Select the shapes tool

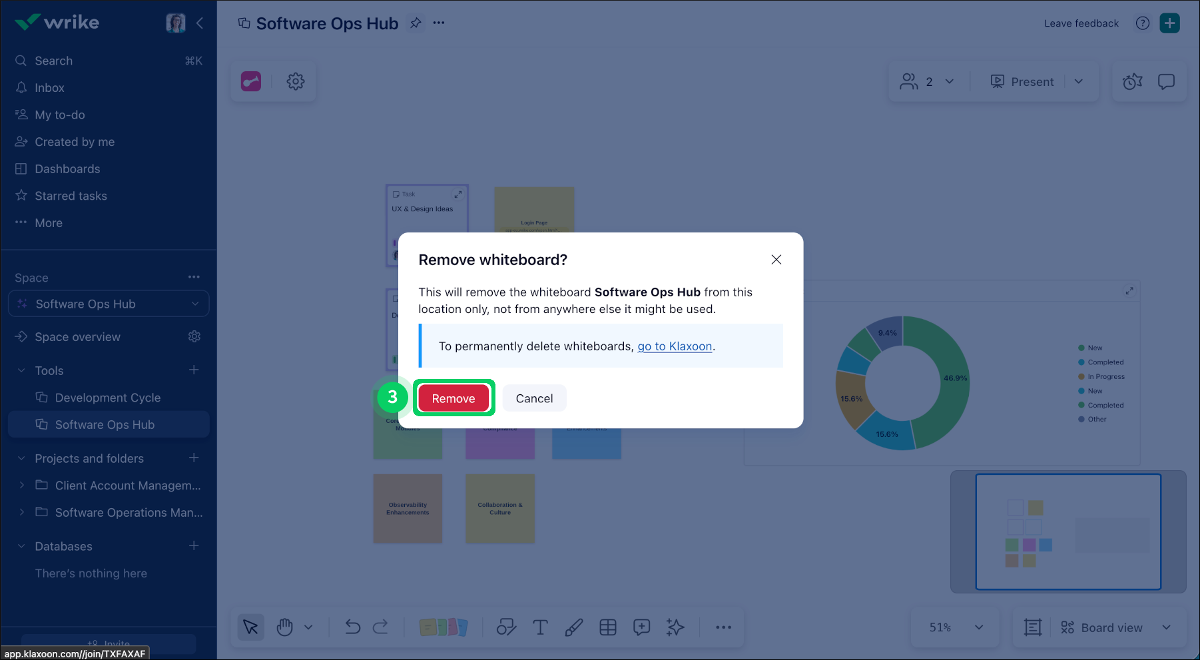click(x=506, y=627)
